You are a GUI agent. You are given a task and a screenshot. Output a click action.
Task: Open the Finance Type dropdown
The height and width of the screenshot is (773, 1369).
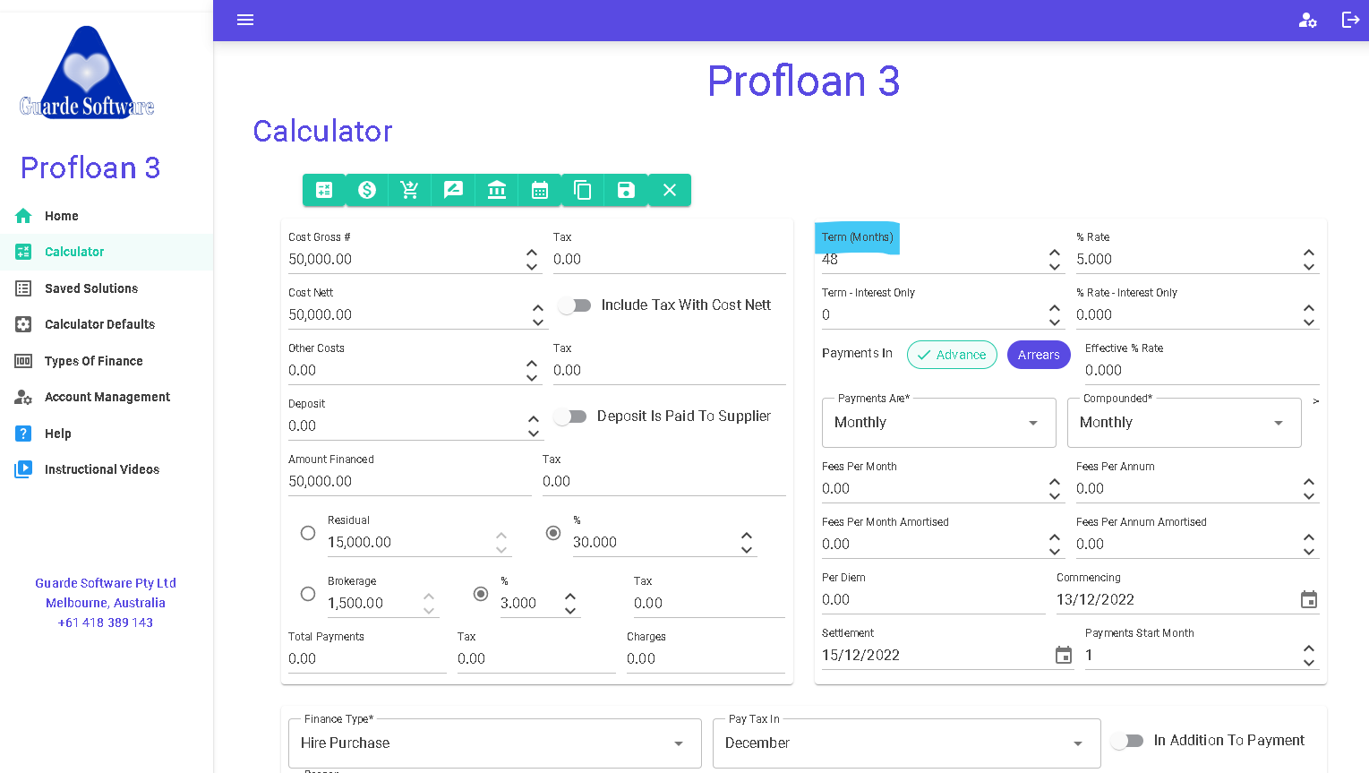point(495,743)
